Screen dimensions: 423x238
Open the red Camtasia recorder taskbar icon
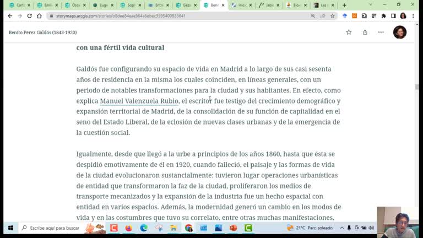(114, 228)
